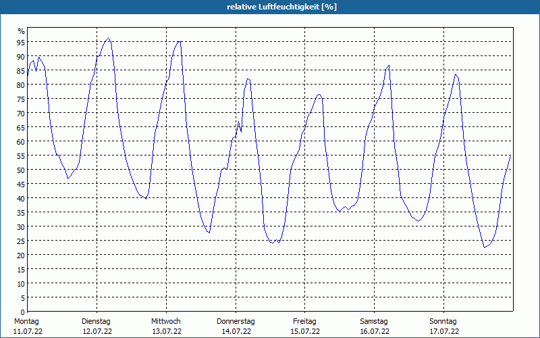Click the date '15.07.22'
Image resolution: width=540 pixels, height=338 pixels.
[305, 332]
